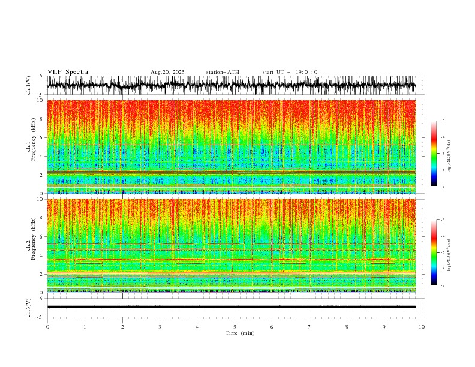Image resolution: width=475 pixels, height=367 pixels.
Task: Click the ch.2 'log(PSD)(V²/Hz)' colorbar label
Action: click(x=449, y=255)
